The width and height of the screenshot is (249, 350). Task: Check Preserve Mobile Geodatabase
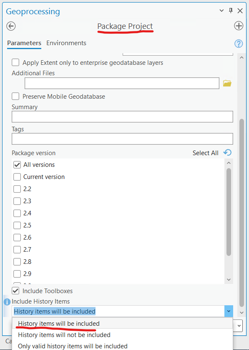[15, 96]
